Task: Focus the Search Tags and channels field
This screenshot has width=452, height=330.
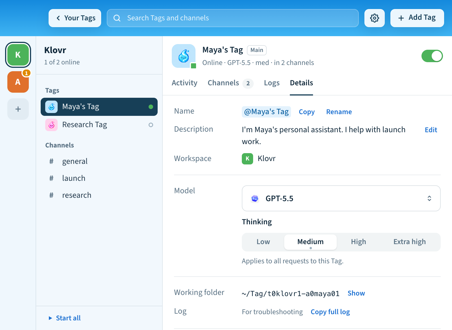Action: (x=233, y=18)
